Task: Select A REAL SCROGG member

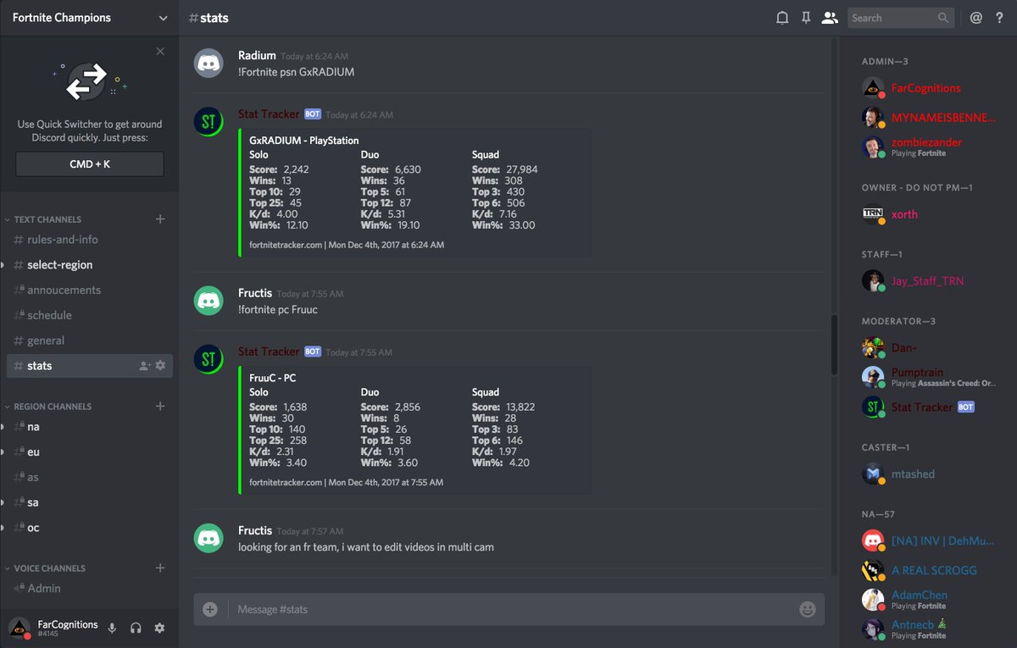Action: click(932, 570)
